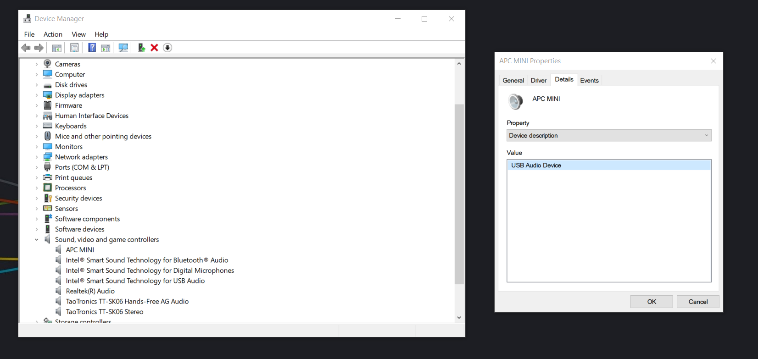Open the Action menu

53,34
